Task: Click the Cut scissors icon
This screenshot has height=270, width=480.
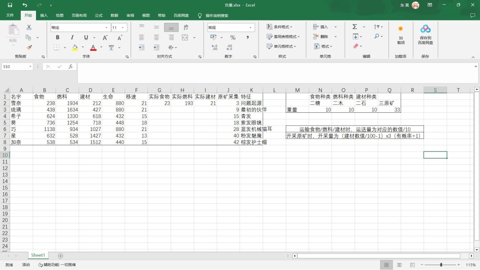Action: (x=29, y=28)
